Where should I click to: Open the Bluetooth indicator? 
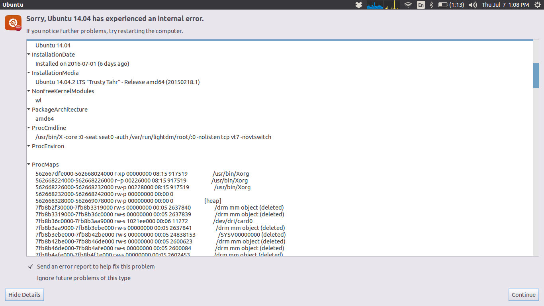(431, 5)
